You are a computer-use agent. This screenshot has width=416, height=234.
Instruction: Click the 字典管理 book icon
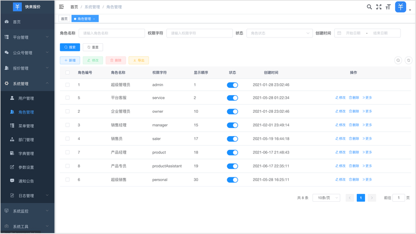pyautogui.click(x=12, y=153)
